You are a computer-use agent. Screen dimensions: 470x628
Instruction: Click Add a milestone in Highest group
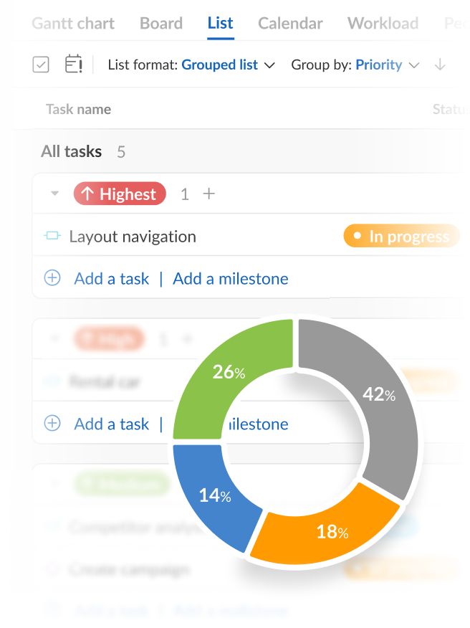tap(231, 278)
